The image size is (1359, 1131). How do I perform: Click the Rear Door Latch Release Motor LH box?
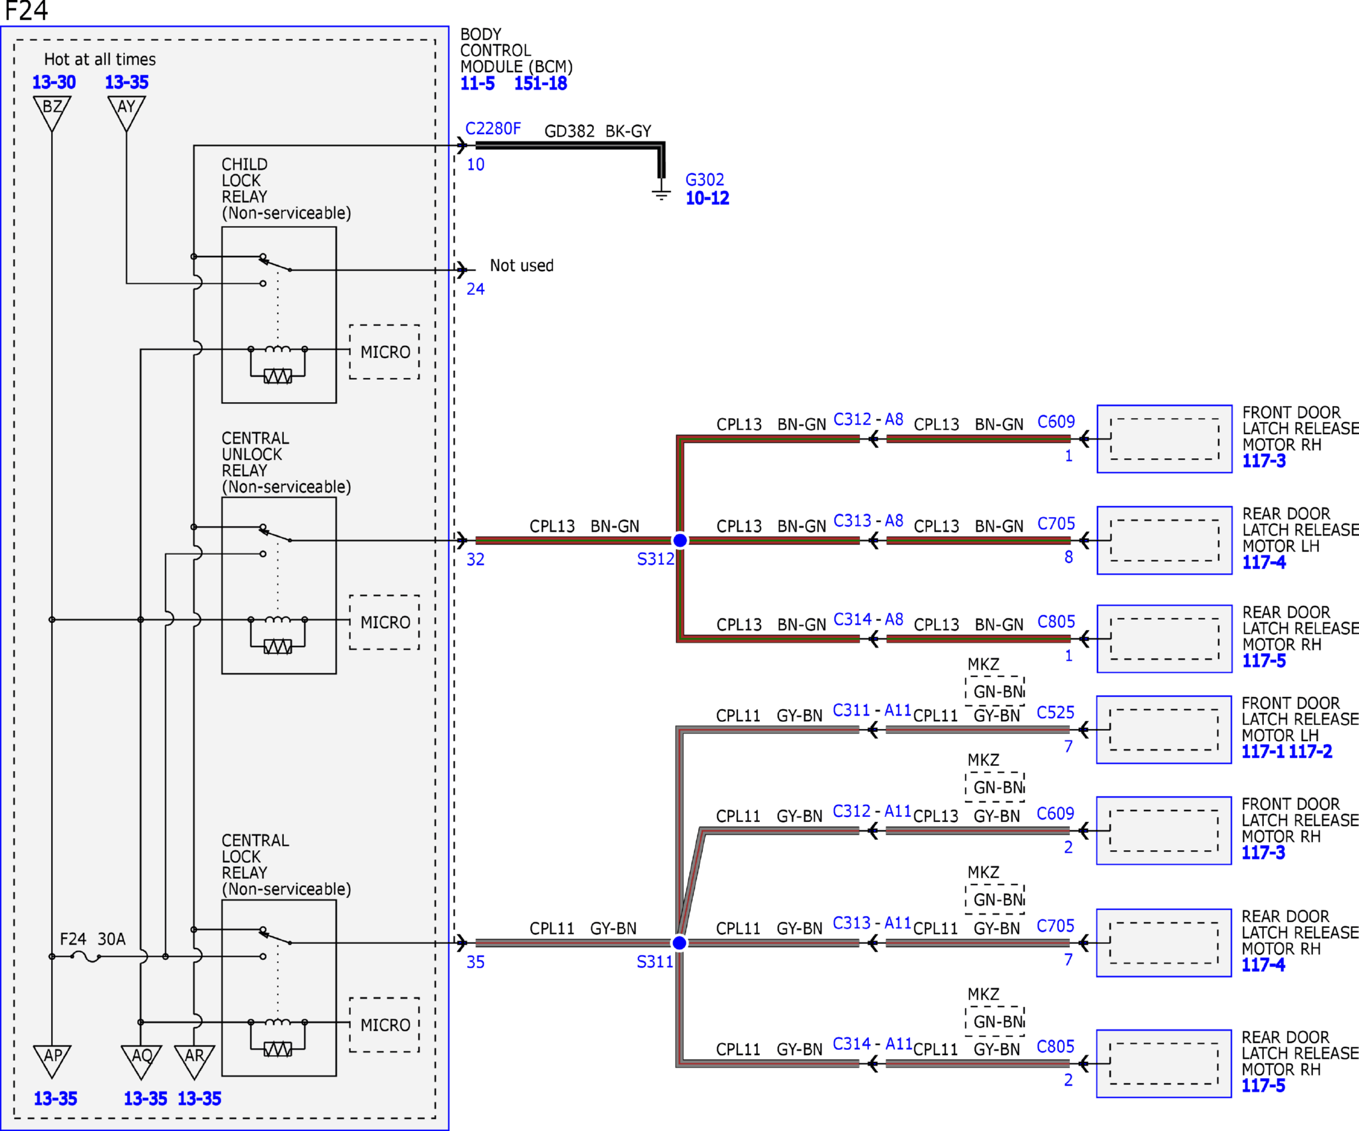(1164, 540)
